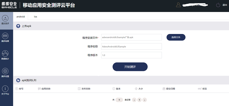Click the 文件名称 column header text
The width and height of the screenshot is (229, 106).
click(86, 89)
